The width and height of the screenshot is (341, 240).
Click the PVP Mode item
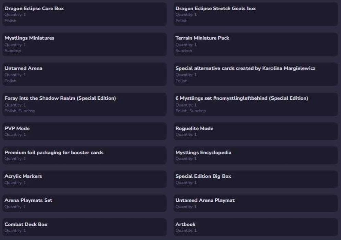pyautogui.click(x=84, y=131)
